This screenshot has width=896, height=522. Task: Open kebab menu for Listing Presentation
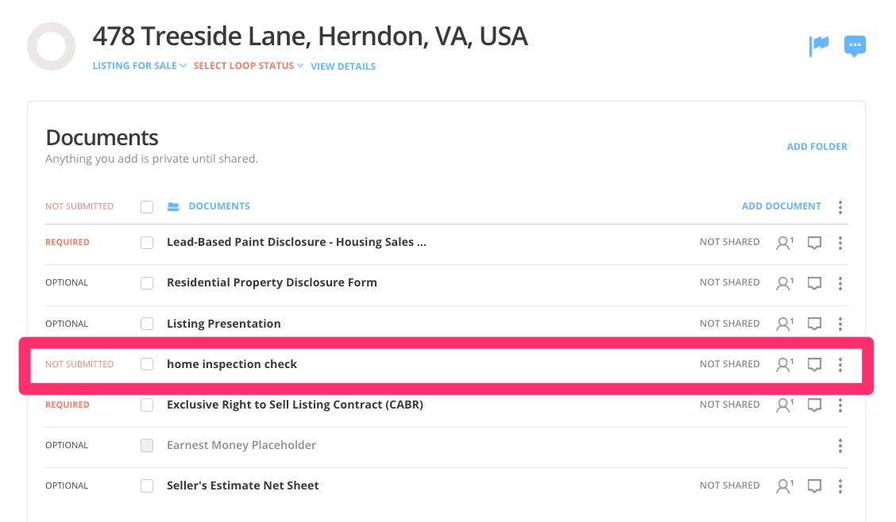tap(840, 324)
